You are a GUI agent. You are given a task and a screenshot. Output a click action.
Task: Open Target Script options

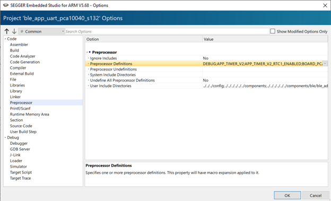point(21,172)
